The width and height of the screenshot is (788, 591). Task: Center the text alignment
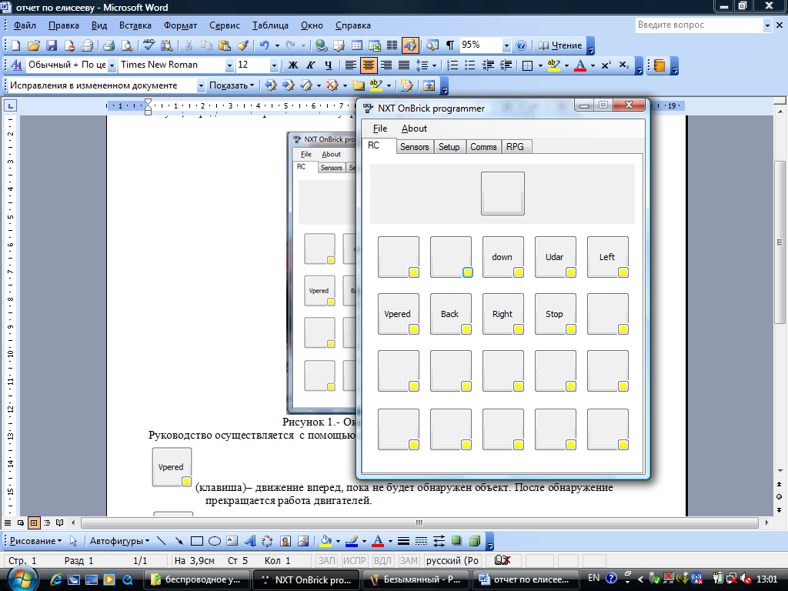(369, 65)
